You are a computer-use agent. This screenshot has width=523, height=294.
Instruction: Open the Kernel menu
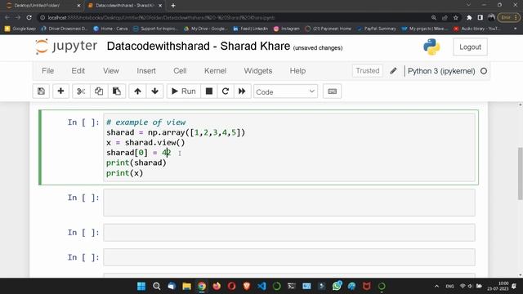point(215,71)
